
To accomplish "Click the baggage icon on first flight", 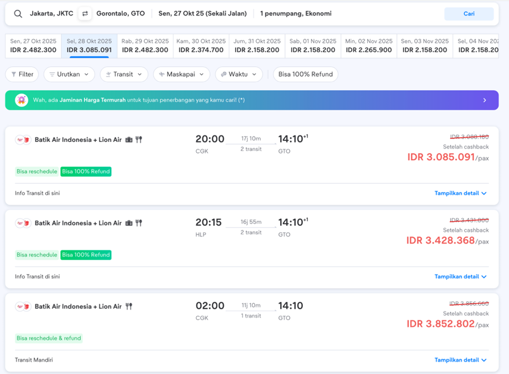I will (129, 140).
